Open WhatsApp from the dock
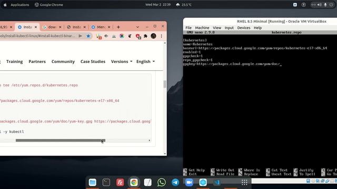Image resolution: width=337 pixels, height=189 pixels. point(162,182)
